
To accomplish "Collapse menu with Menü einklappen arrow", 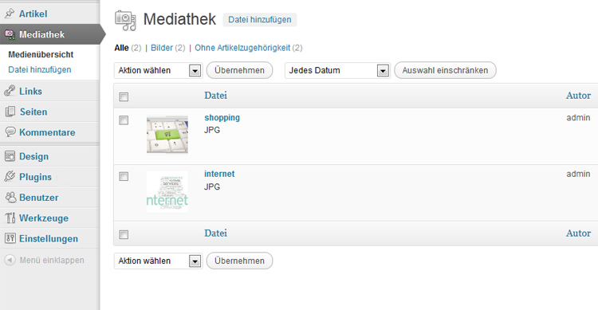I will coord(10,260).
